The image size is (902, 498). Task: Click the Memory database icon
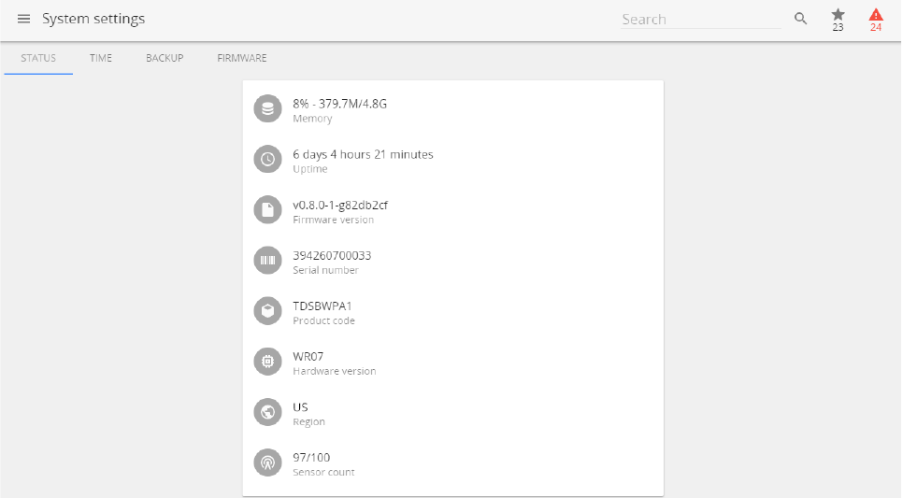(268, 109)
